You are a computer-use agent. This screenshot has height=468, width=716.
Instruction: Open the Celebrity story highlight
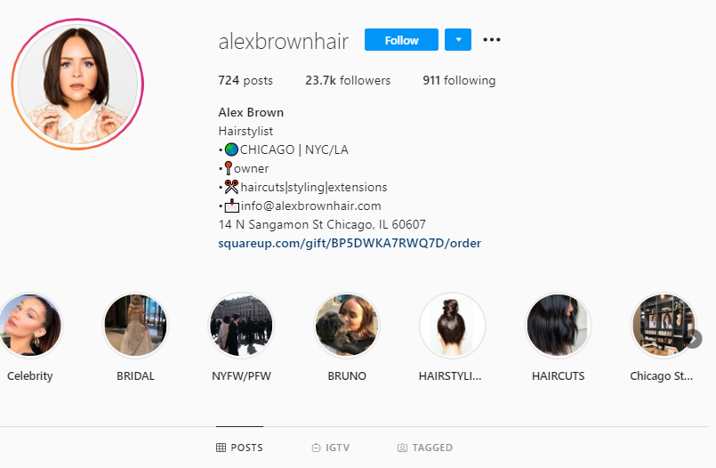30,326
